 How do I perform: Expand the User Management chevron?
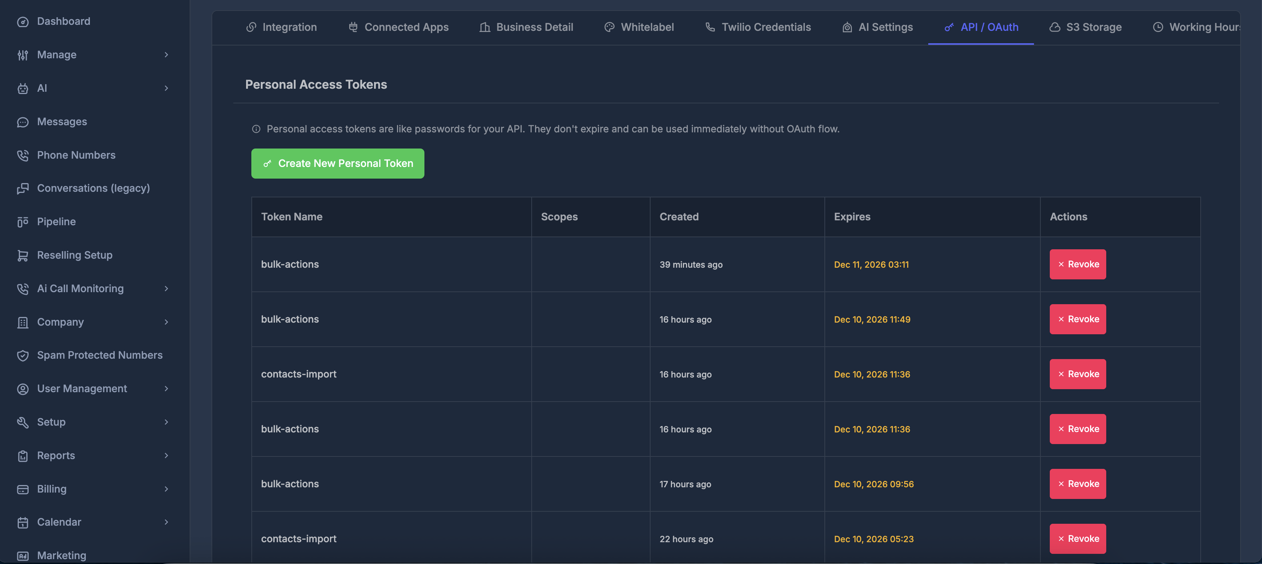click(166, 389)
